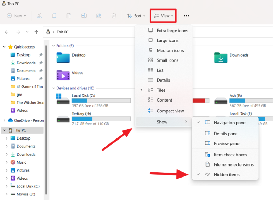
Task: Collapse the Quick access tree node
Action: click(4, 47)
